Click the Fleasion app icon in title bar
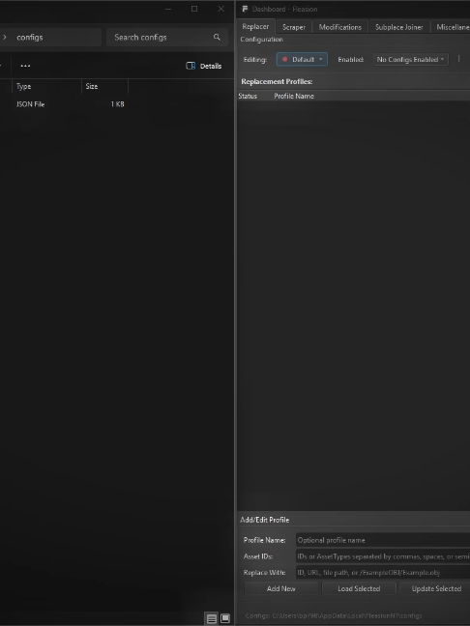 point(245,9)
